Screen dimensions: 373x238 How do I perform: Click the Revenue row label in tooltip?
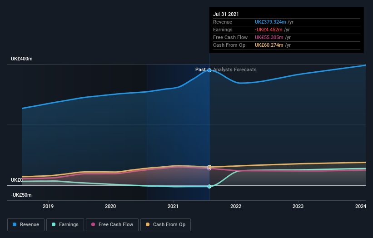click(x=223, y=22)
